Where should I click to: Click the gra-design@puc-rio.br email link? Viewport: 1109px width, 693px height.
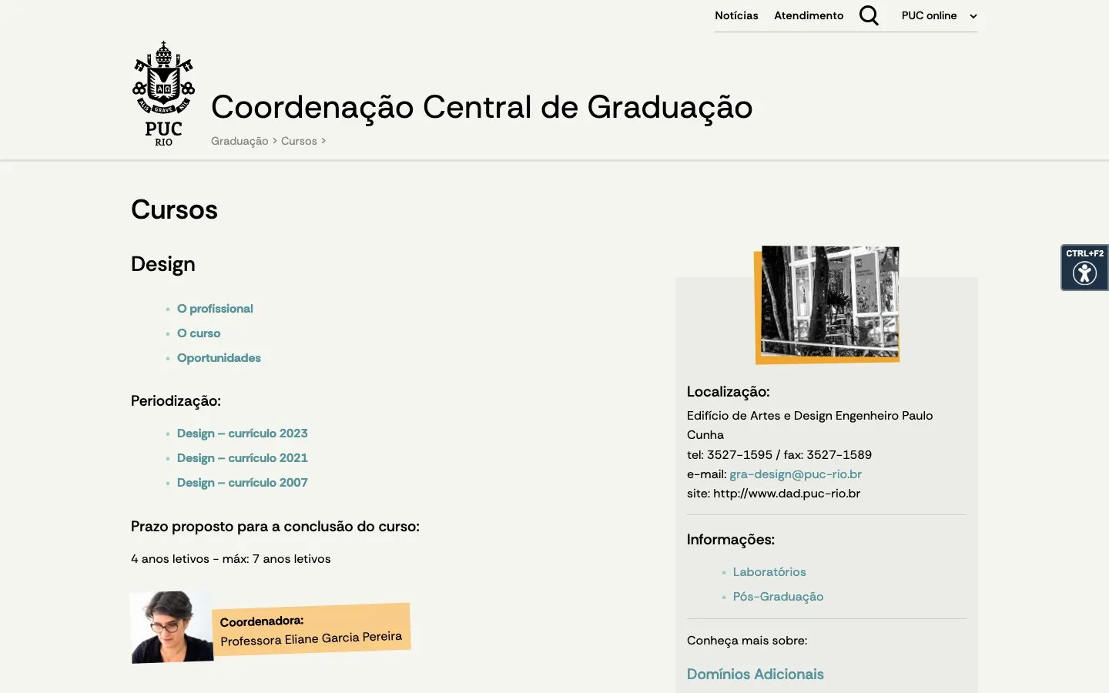[796, 474]
